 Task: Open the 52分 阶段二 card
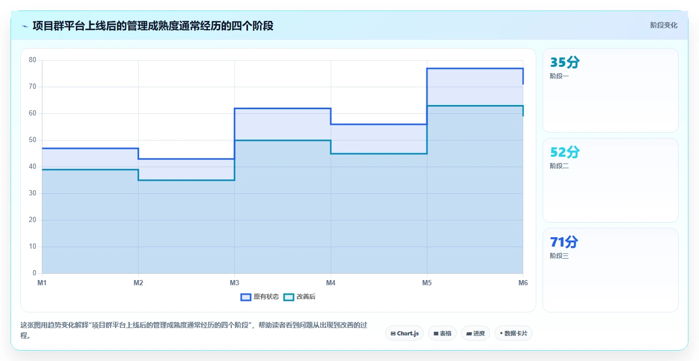[611, 180]
